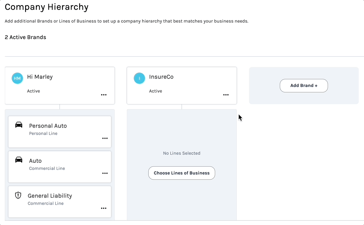Open the Personal Auto line options menu
Screen dimensions: 364x225
pos(105,138)
